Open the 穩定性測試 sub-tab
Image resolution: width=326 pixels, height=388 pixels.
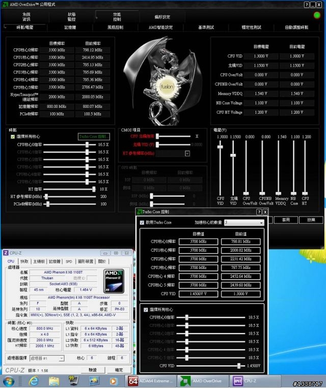[251, 27]
